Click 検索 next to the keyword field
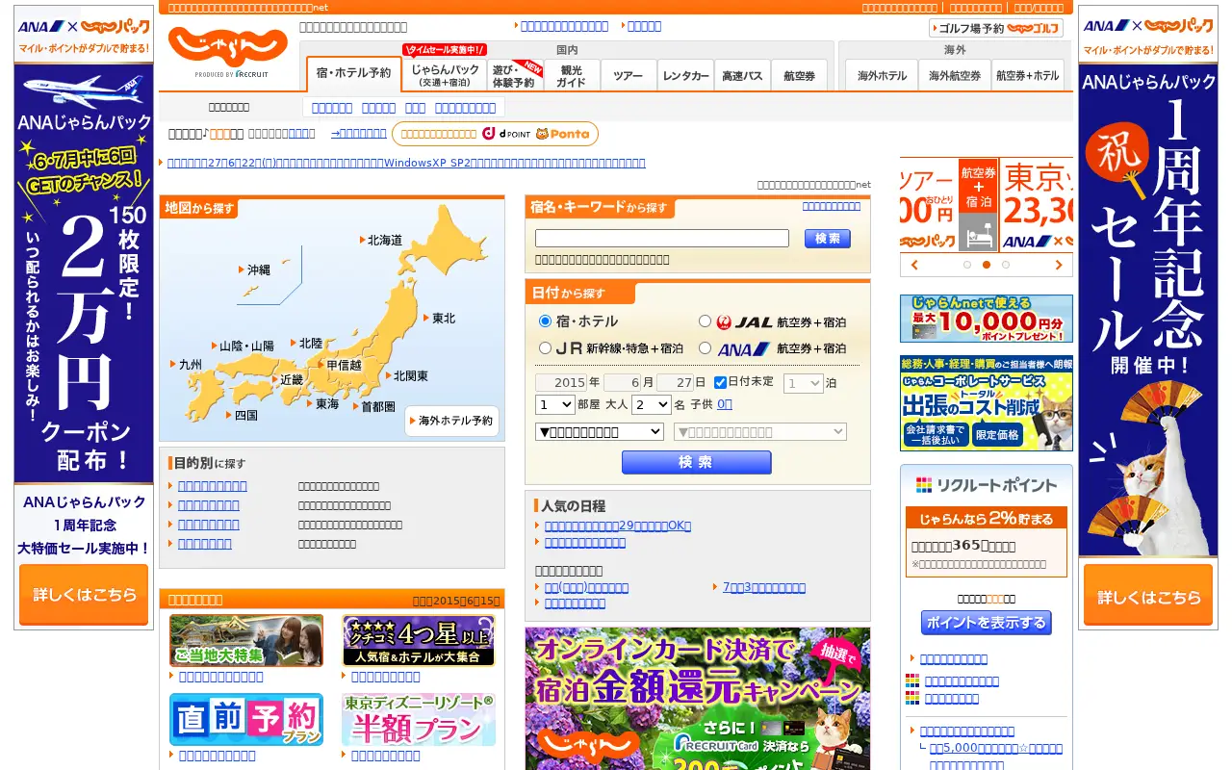Screen dimensions: 1232x770 828,239
